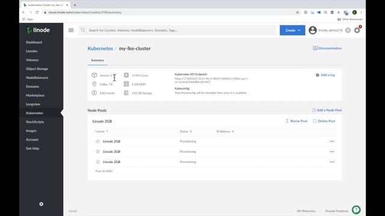The image size is (385, 216).
Task: Open API Reference footer link
Action: (x=306, y=211)
